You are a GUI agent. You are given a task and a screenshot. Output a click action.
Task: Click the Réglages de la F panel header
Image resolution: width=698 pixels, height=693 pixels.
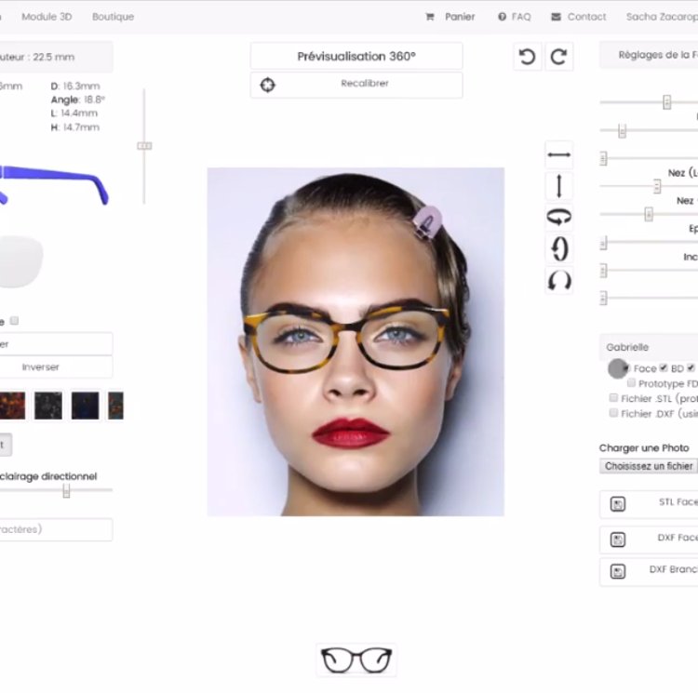(649, 55)
